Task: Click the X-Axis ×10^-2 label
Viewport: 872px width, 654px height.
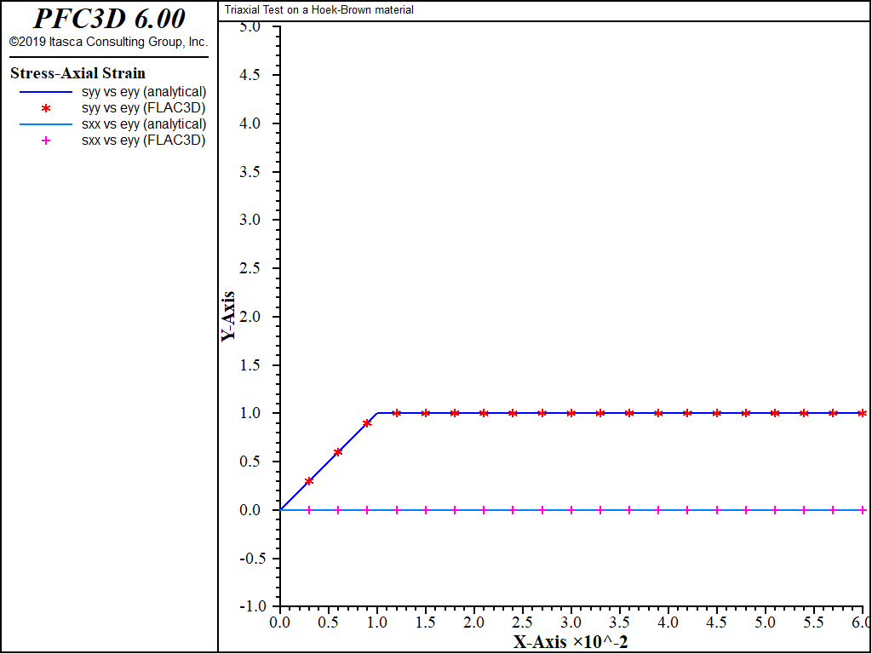Action: 571,642
